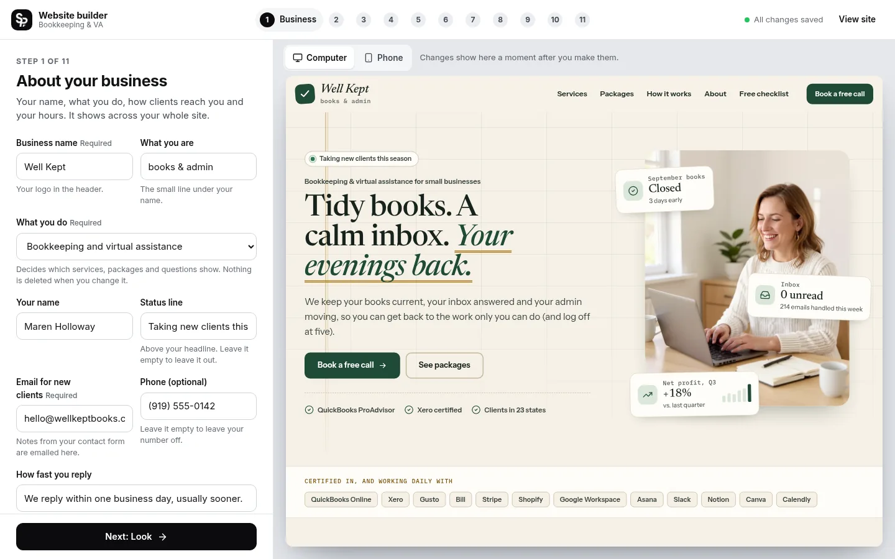The width and height of the screenshot is (895, 559).
Task: Jump to step 4
Action: tap(391, 20)
